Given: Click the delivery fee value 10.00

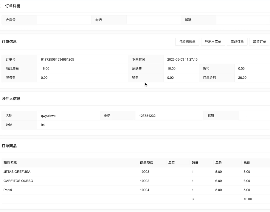Looking at the screenshot, I should tap(171, 69).
